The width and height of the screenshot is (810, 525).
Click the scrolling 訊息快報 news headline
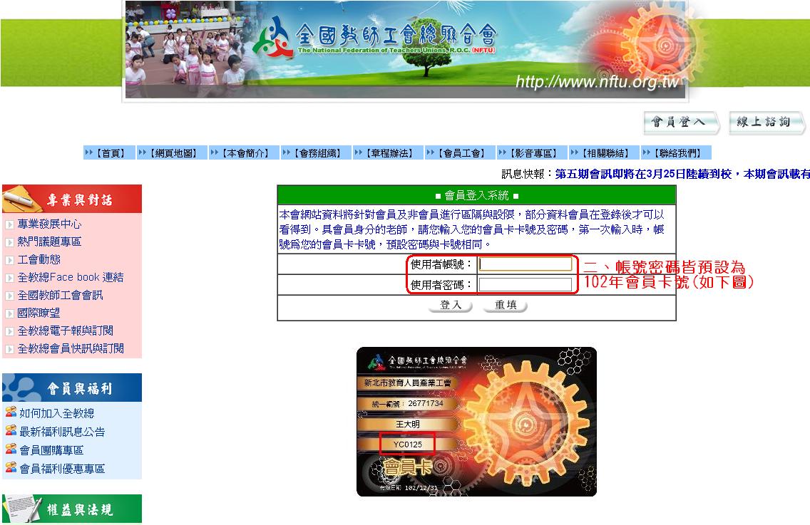(x=682, y=174)
